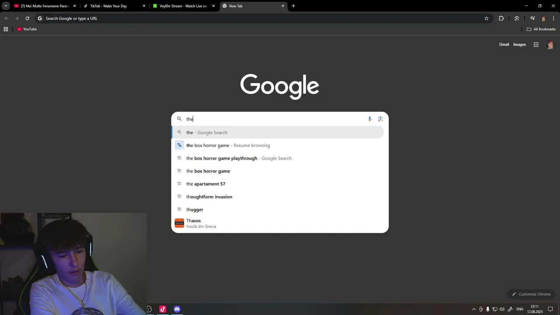Show hidden system tray icons
This screenshot has height=315, width=560.
click(473, 309)
